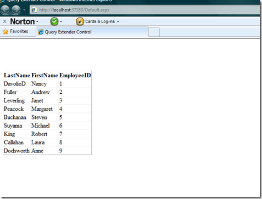
Task: Click the LastName column header
Action: (x=17, y=75)
